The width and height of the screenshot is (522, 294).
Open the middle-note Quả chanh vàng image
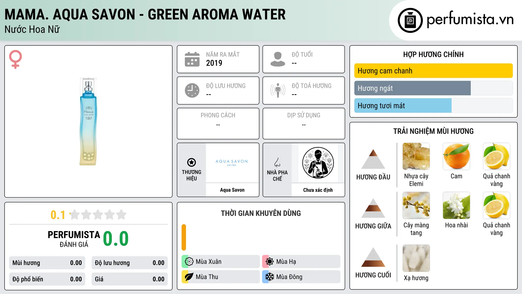497,205
